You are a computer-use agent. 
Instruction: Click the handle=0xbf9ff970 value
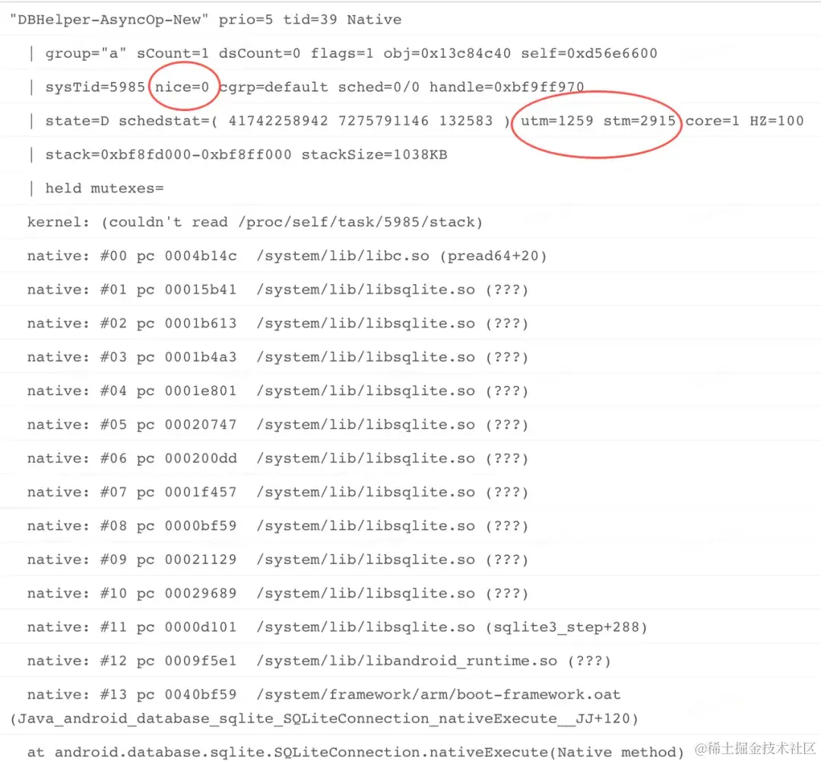[506, 87]
